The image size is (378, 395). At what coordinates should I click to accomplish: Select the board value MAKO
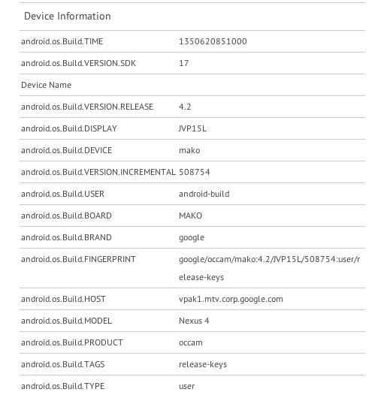pos(190,216)
